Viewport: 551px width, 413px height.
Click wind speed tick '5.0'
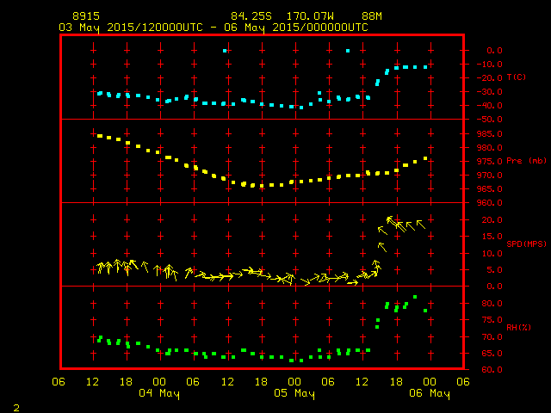[494, 269]
